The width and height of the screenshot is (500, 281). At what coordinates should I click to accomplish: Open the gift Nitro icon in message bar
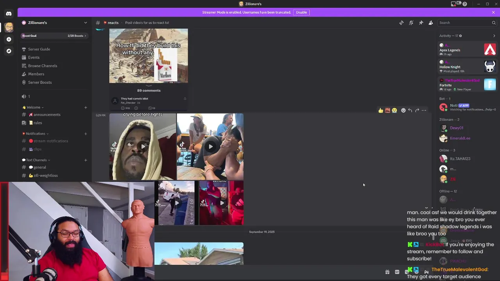[x=387, y=272]
